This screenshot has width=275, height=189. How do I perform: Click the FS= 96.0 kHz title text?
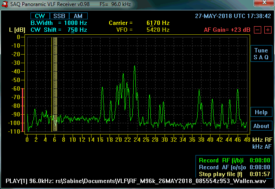click(115, 4)
